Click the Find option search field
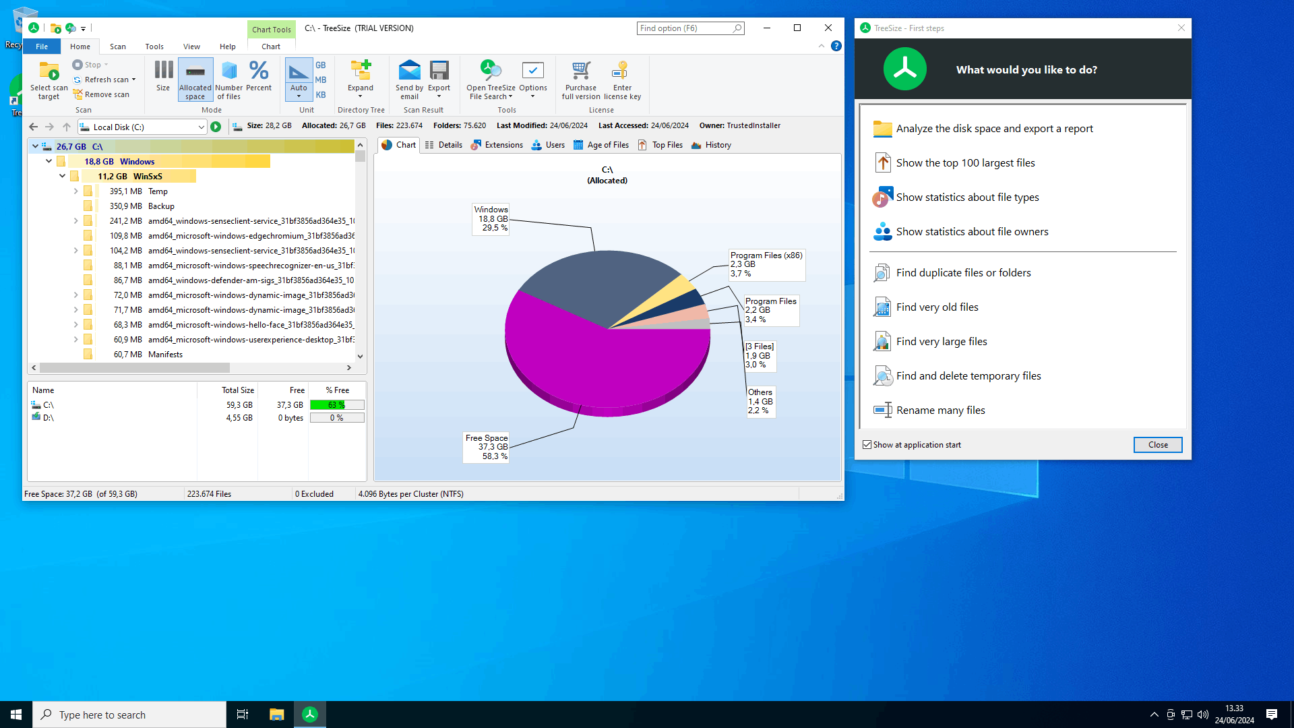Screen dimensions: 1294x728 (x=690, y=28)
